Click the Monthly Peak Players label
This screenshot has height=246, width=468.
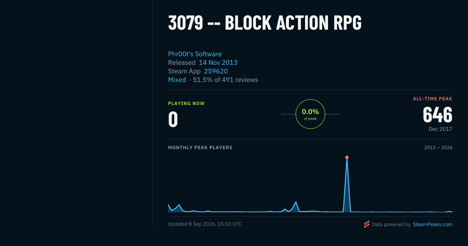pos(200,148)
